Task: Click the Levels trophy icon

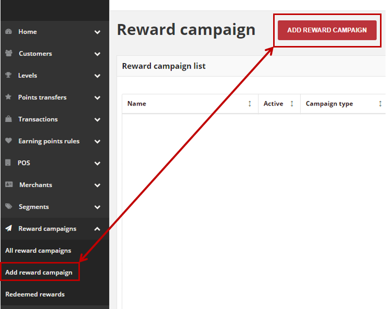Action: (8, 75)
